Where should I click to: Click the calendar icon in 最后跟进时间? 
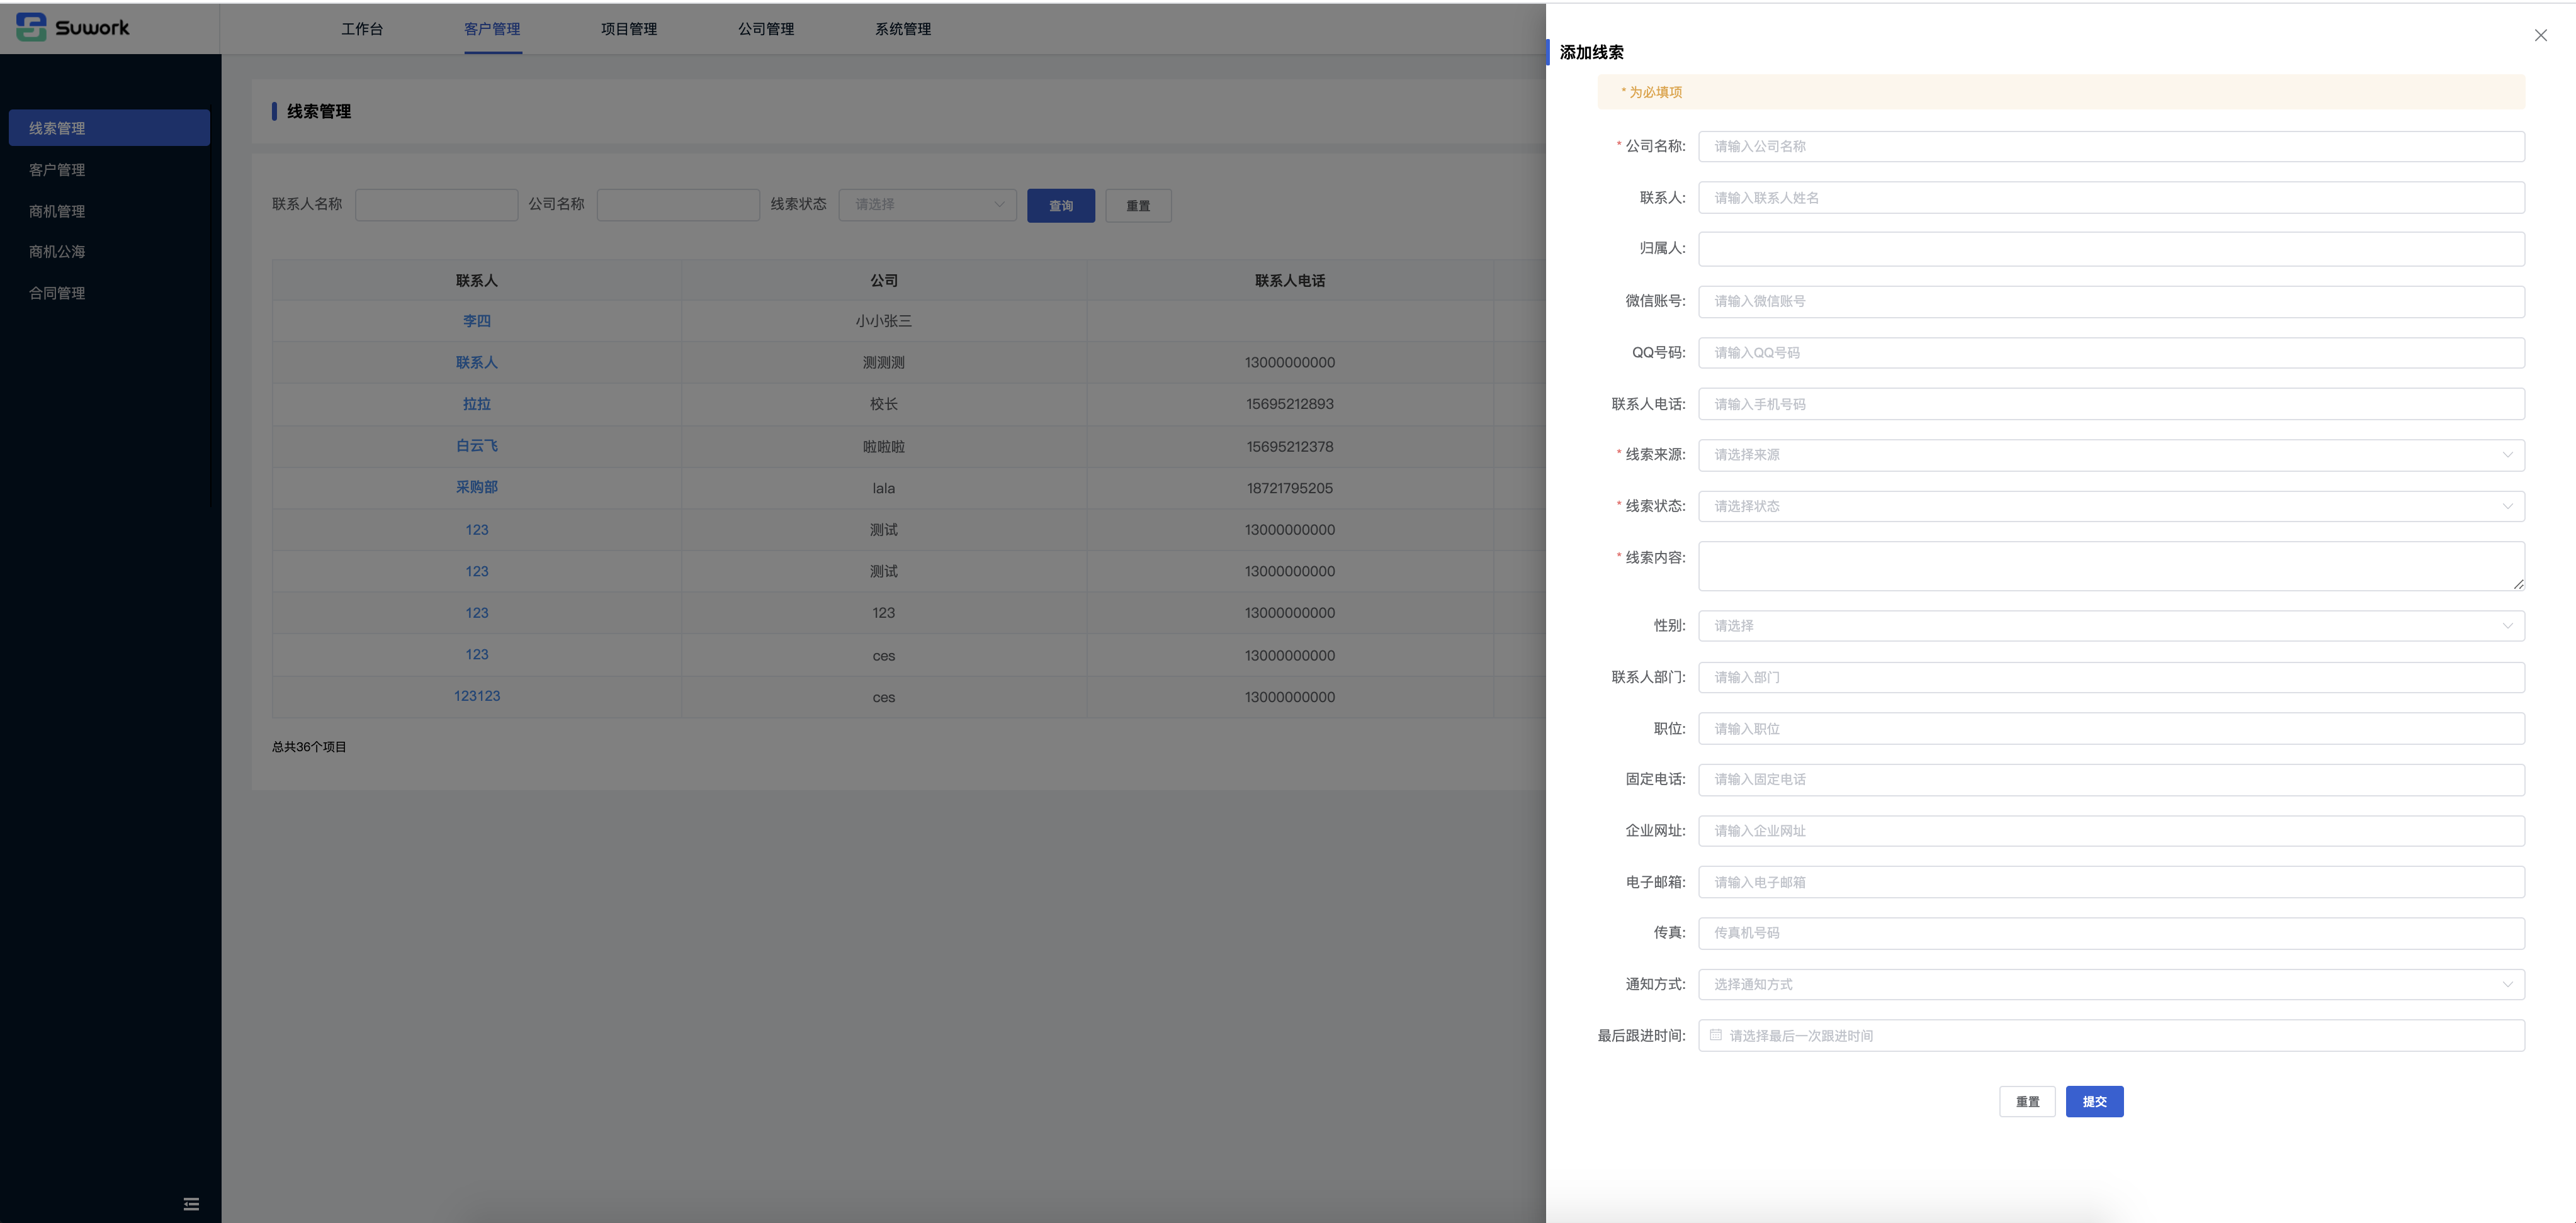point(1716,1035)
